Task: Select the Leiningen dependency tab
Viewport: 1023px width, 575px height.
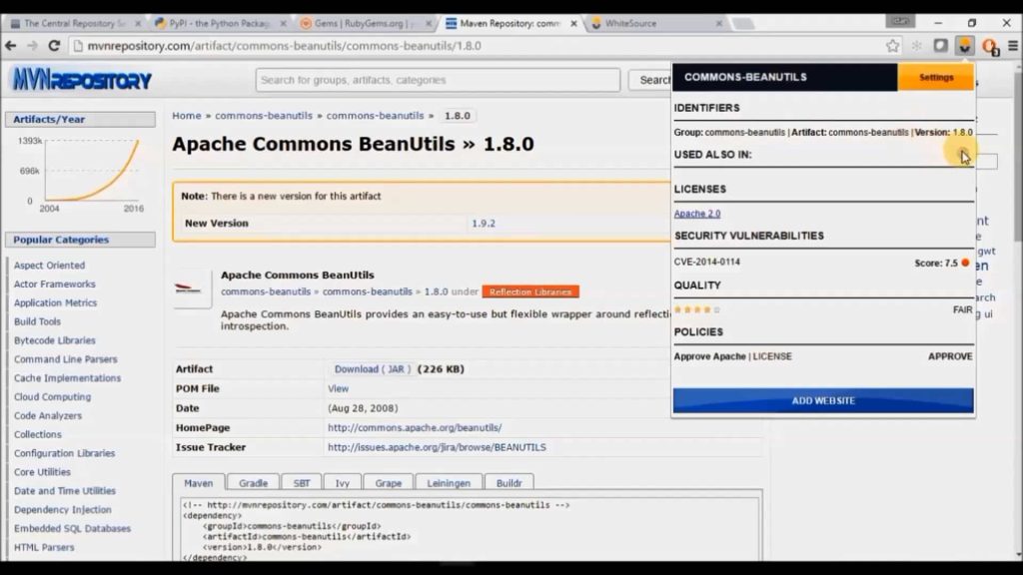Action: pos(449,483)
